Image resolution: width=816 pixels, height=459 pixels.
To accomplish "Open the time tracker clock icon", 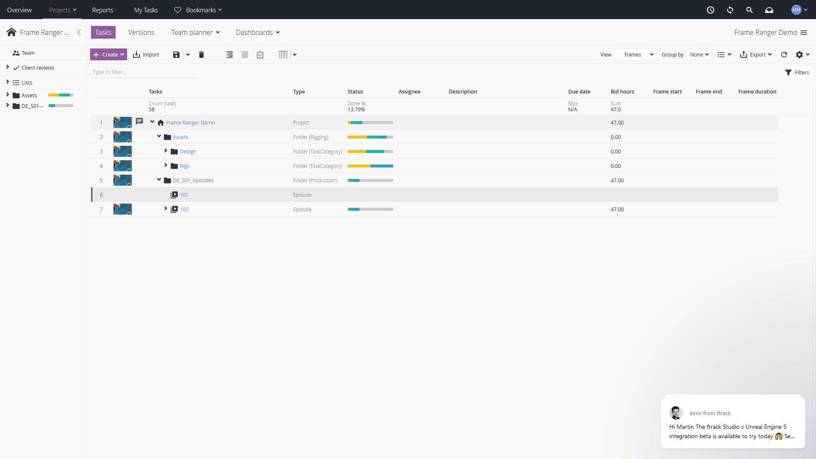I will pyautogui.click(x=711, y=10).
